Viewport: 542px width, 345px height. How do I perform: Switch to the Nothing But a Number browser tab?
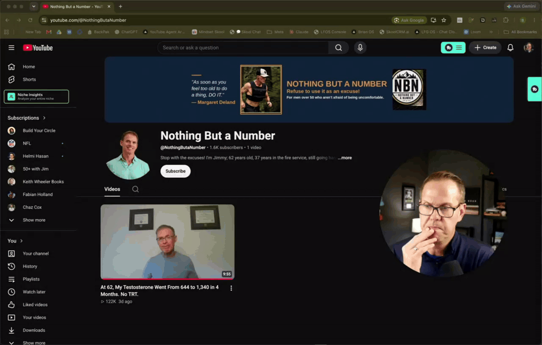[x=76, y=6]
